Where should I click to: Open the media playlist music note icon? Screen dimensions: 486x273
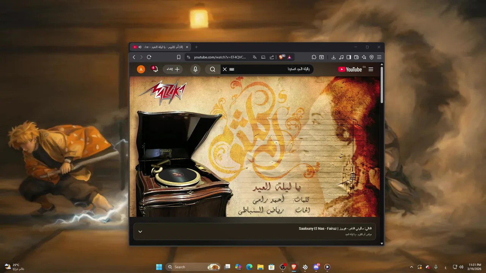tap(341, 57)
